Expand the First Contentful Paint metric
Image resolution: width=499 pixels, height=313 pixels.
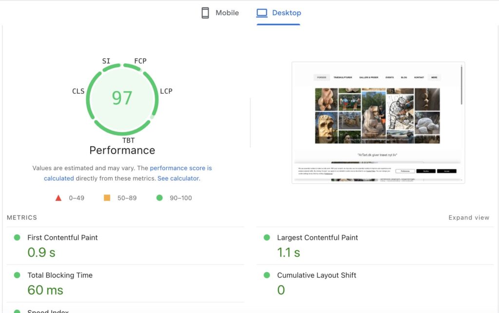pyautogui.click(x=62, y=238)
